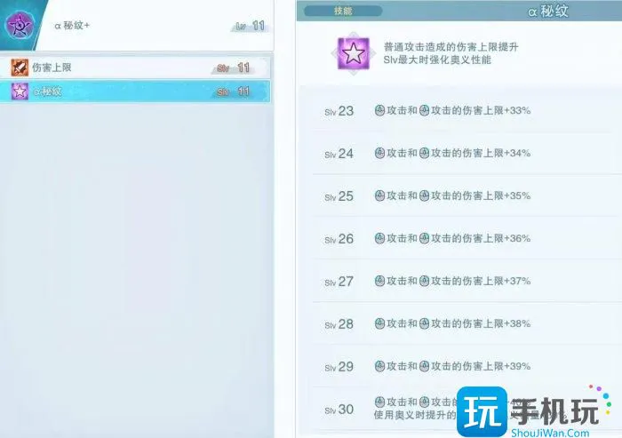Click the Slv 28 row +38% text
Image resolution: width=622 pixels, height=438 pixels.
[452, 323]
